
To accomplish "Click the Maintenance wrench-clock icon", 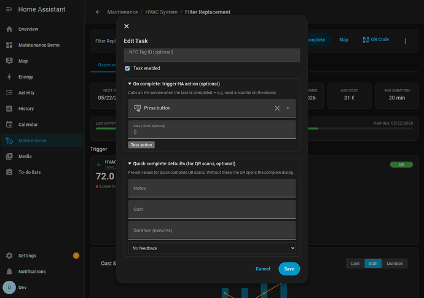I will (x=9, y=140).
